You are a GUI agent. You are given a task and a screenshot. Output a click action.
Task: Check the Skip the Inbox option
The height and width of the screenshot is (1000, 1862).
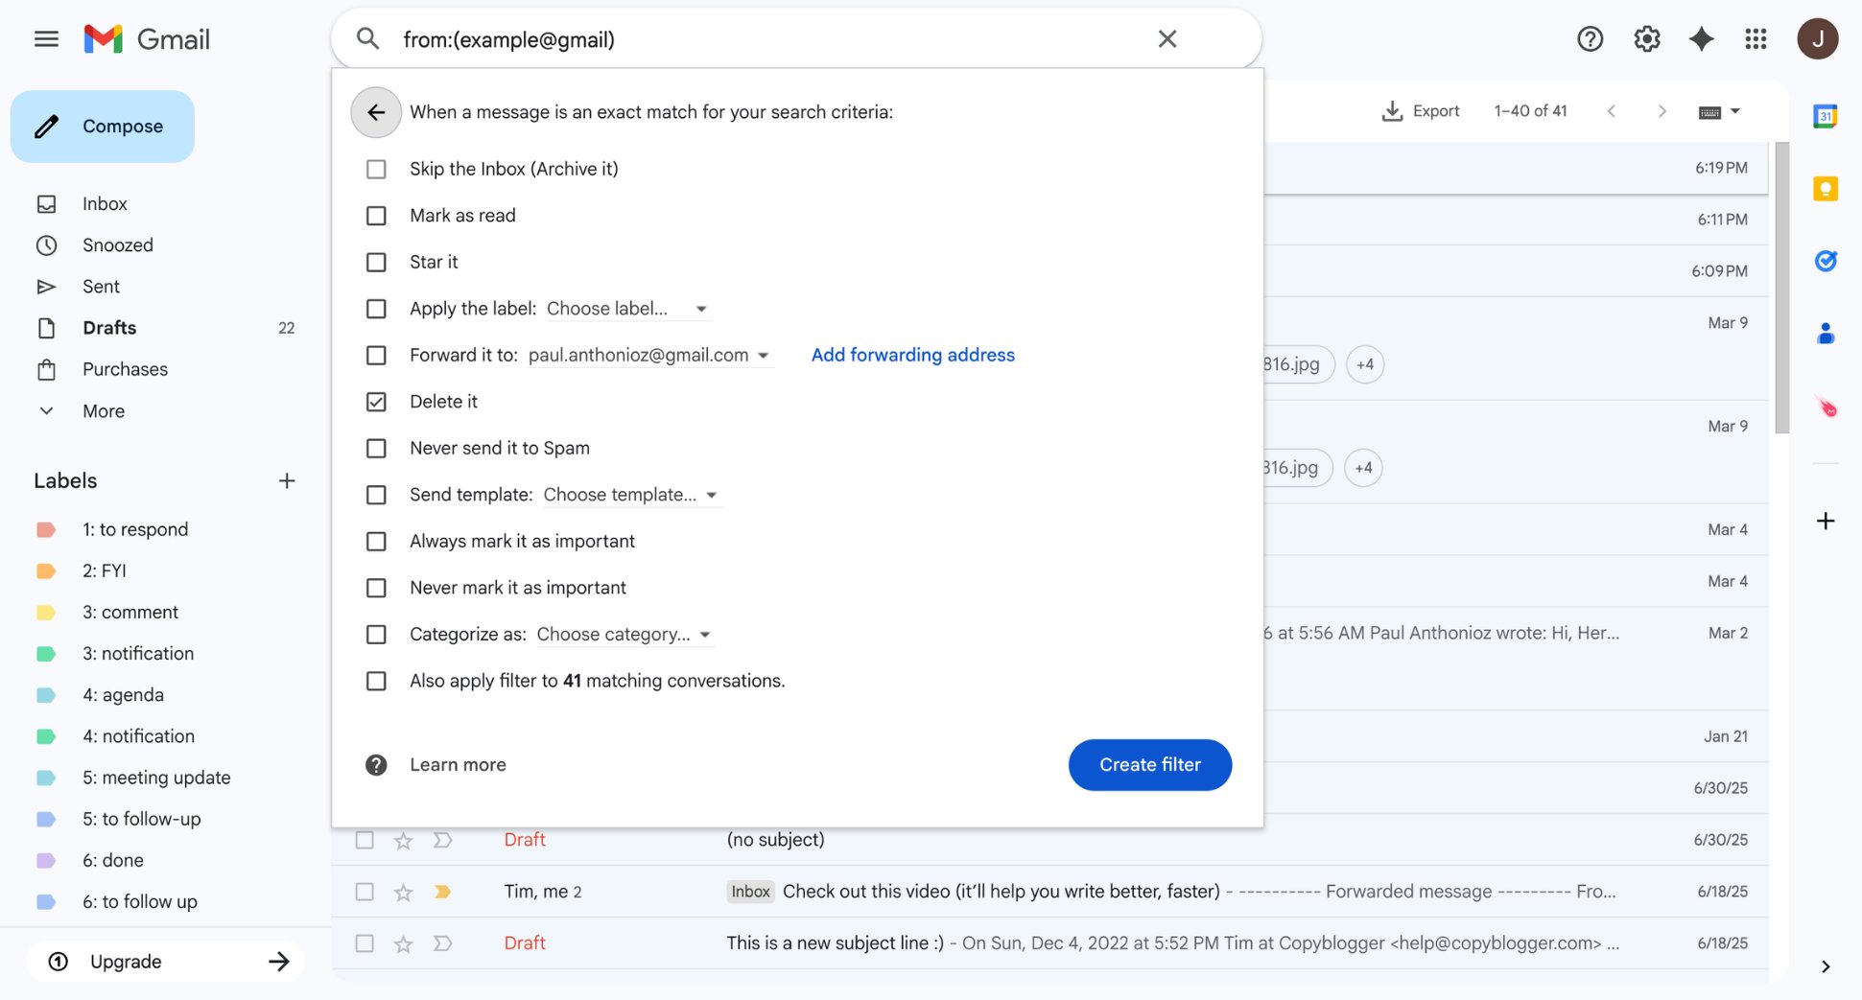(375, 169)
